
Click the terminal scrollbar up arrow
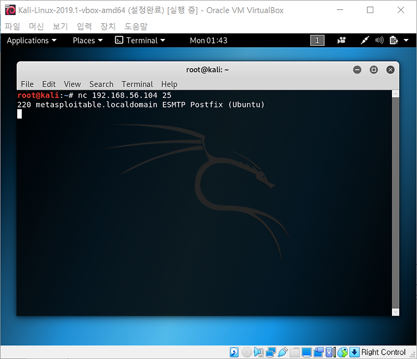point(395,94)
